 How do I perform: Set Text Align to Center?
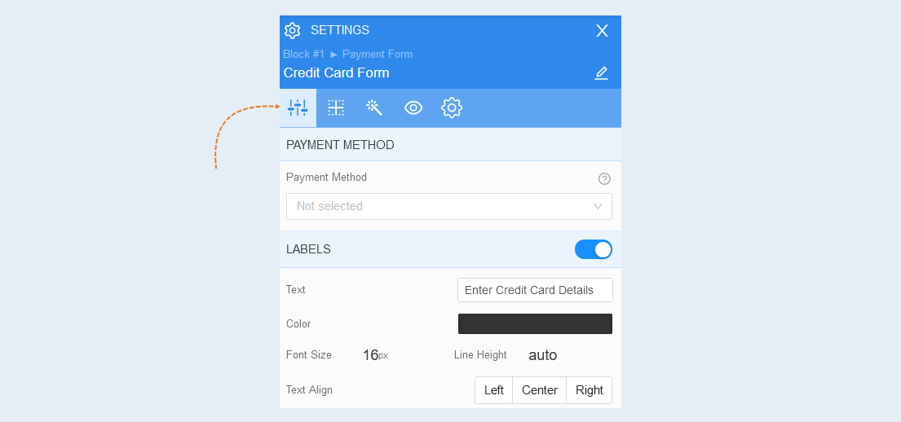pos(540,390)
